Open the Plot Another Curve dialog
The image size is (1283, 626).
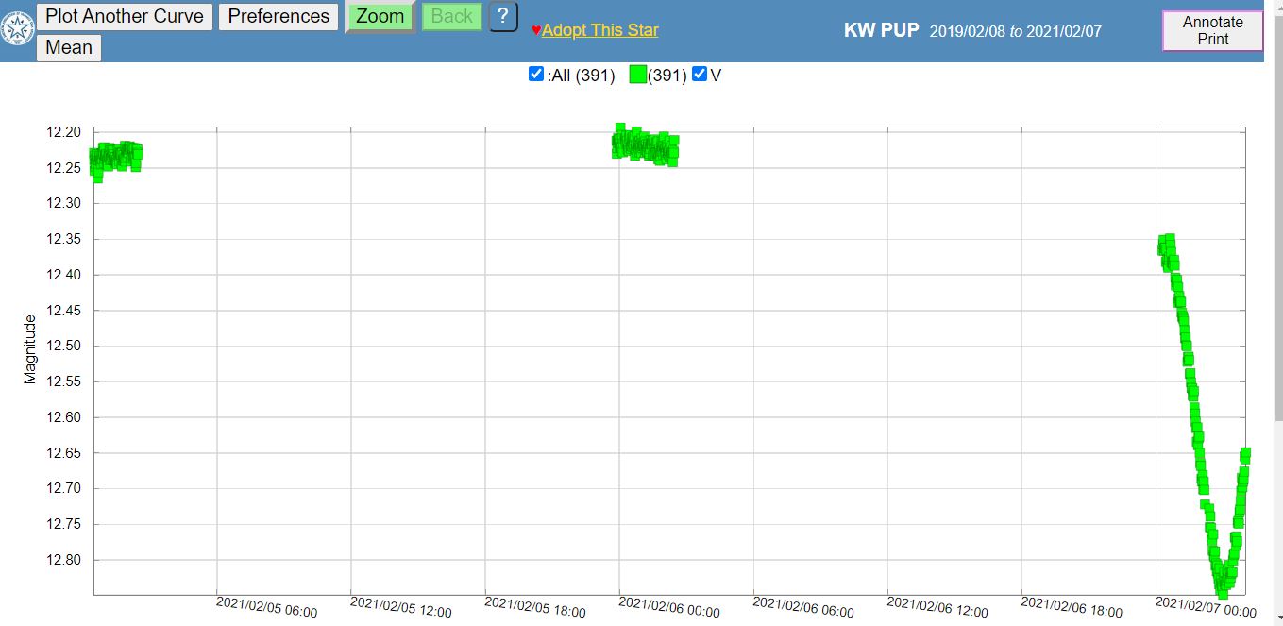coord(125,16)
